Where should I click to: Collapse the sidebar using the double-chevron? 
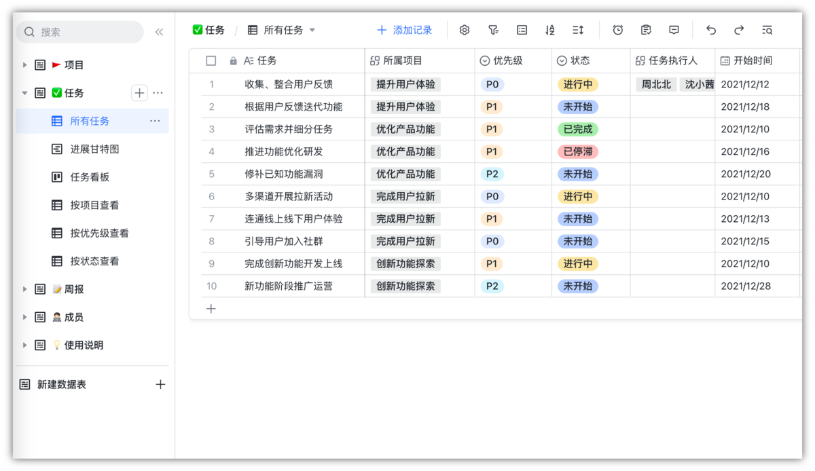(159, 31)
